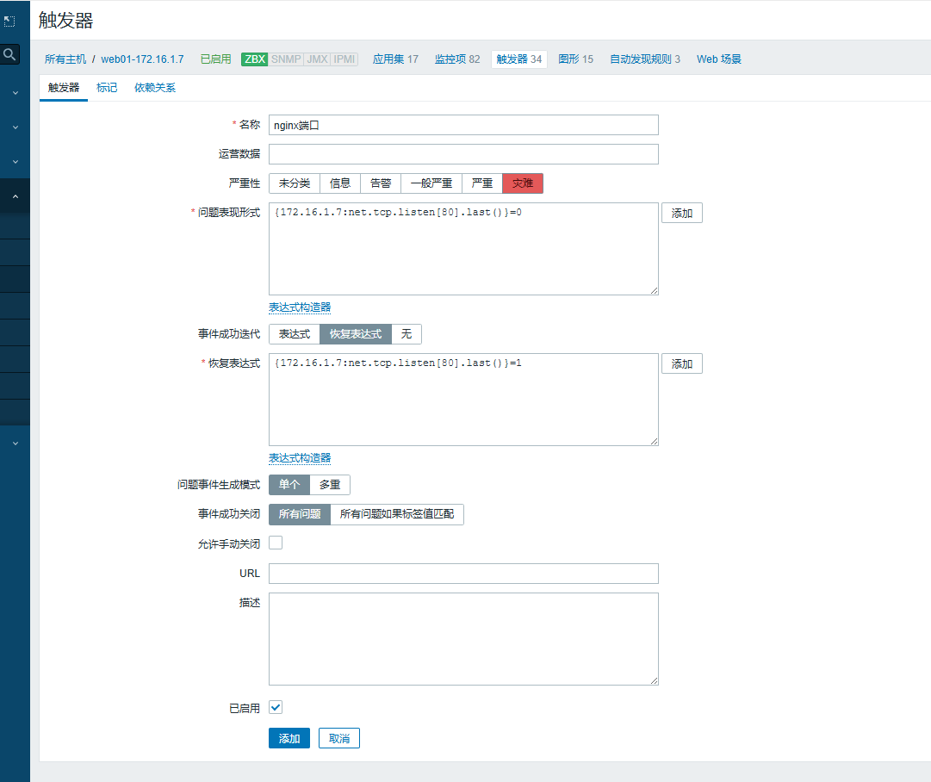
Task: Select the red 灾难 severity option
Action: click(523, 183)
